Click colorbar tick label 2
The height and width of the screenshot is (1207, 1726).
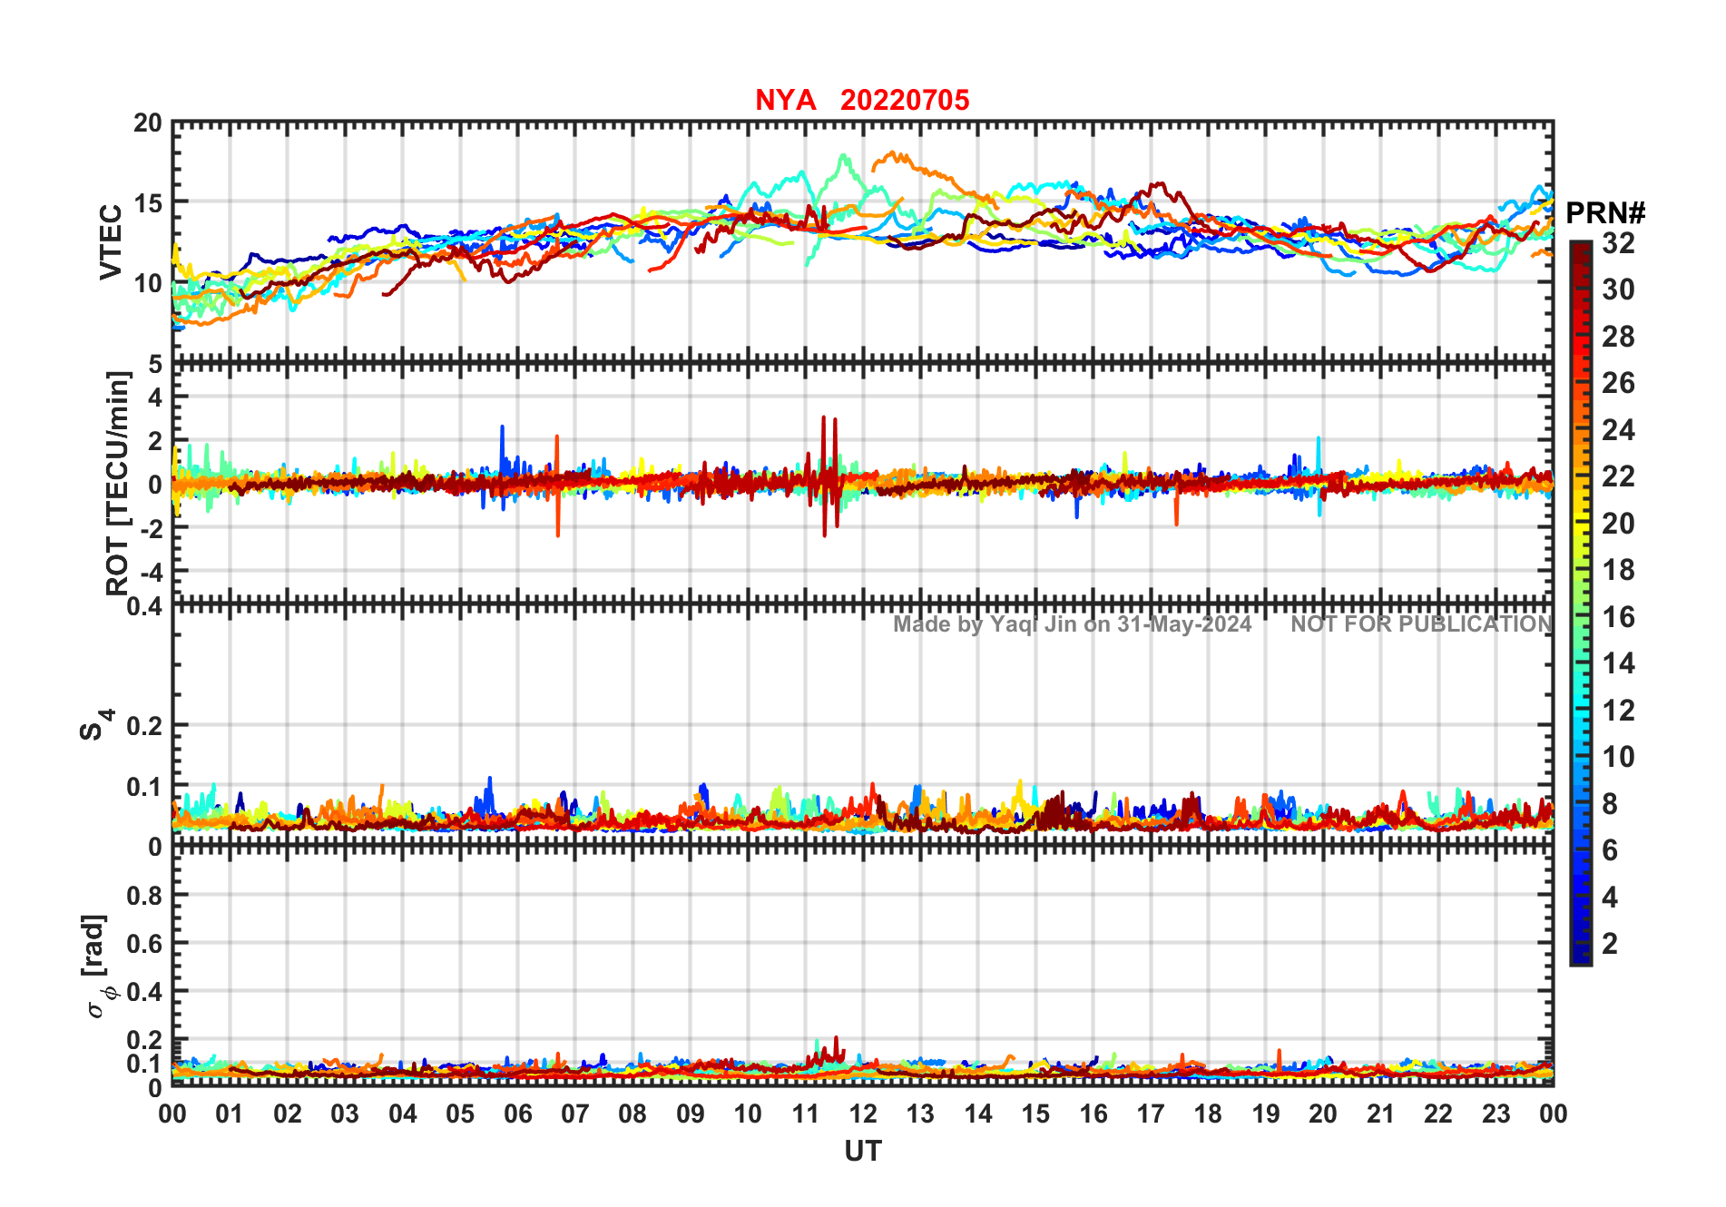(1610, 944)
